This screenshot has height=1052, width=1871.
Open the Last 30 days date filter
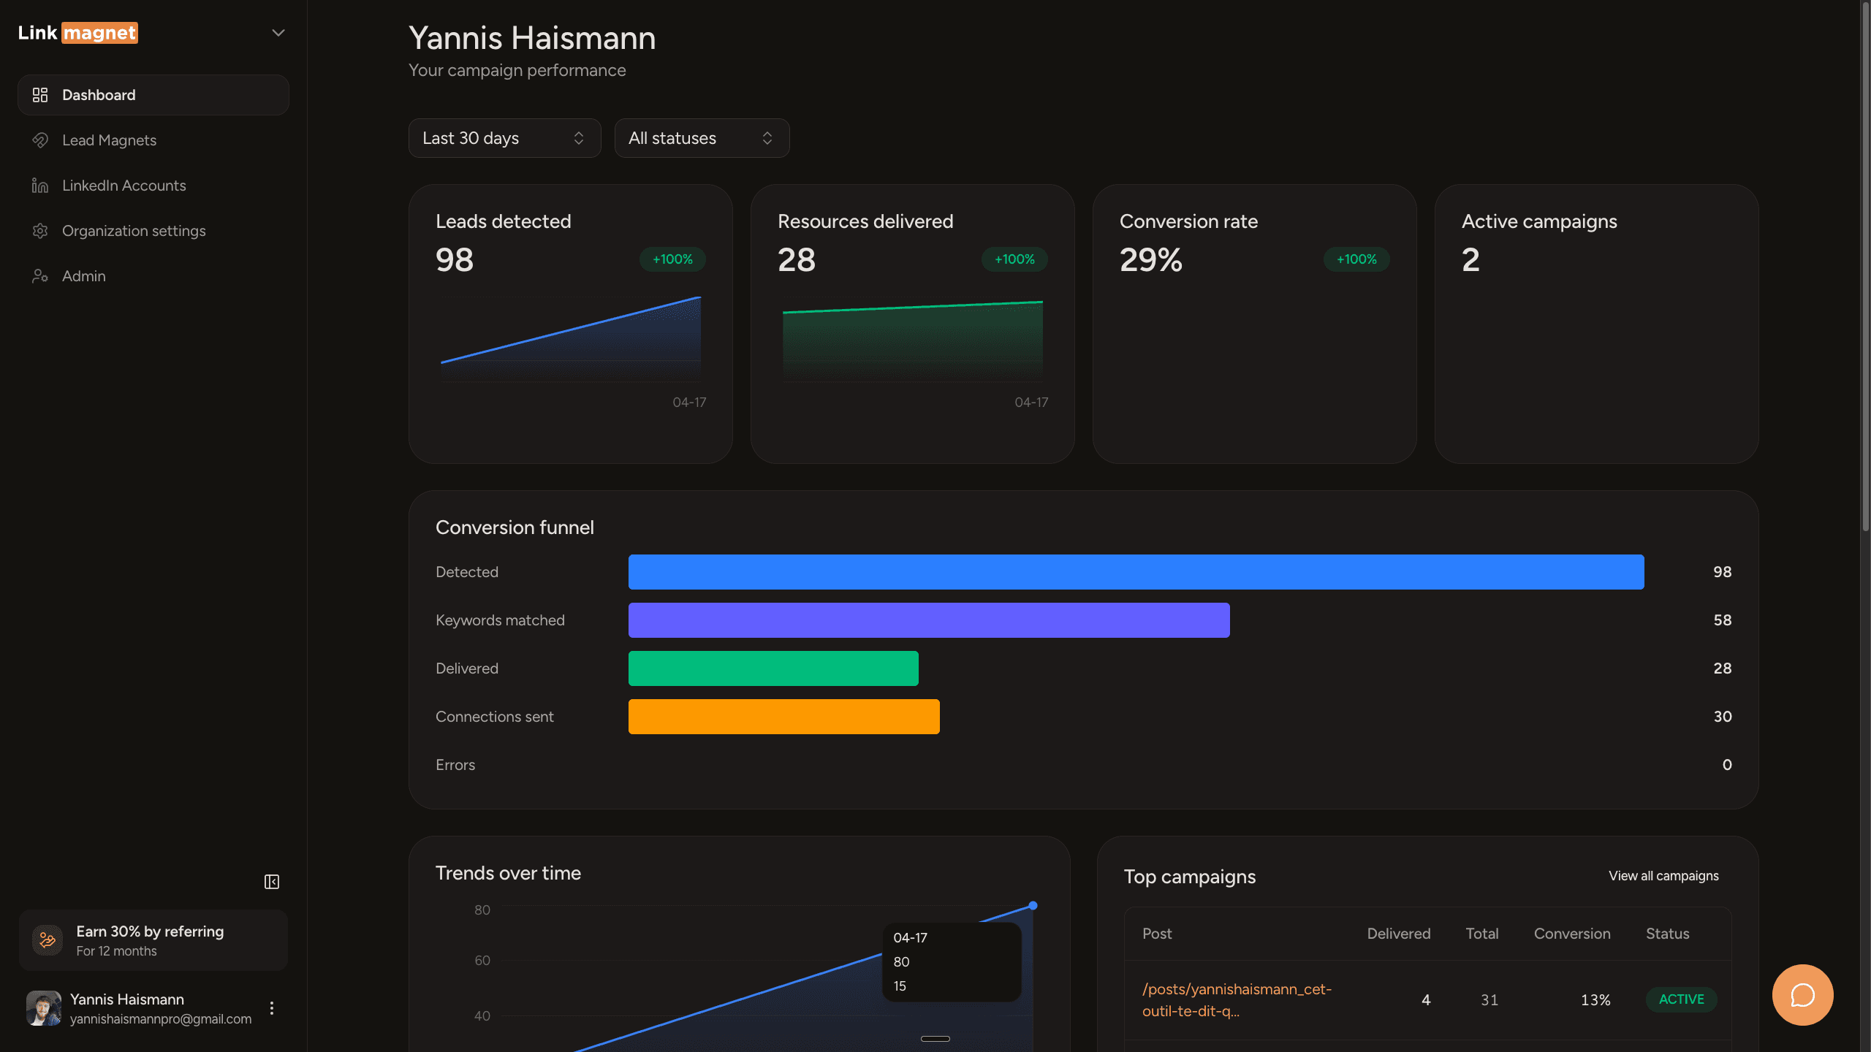click(x=504, y=137)
